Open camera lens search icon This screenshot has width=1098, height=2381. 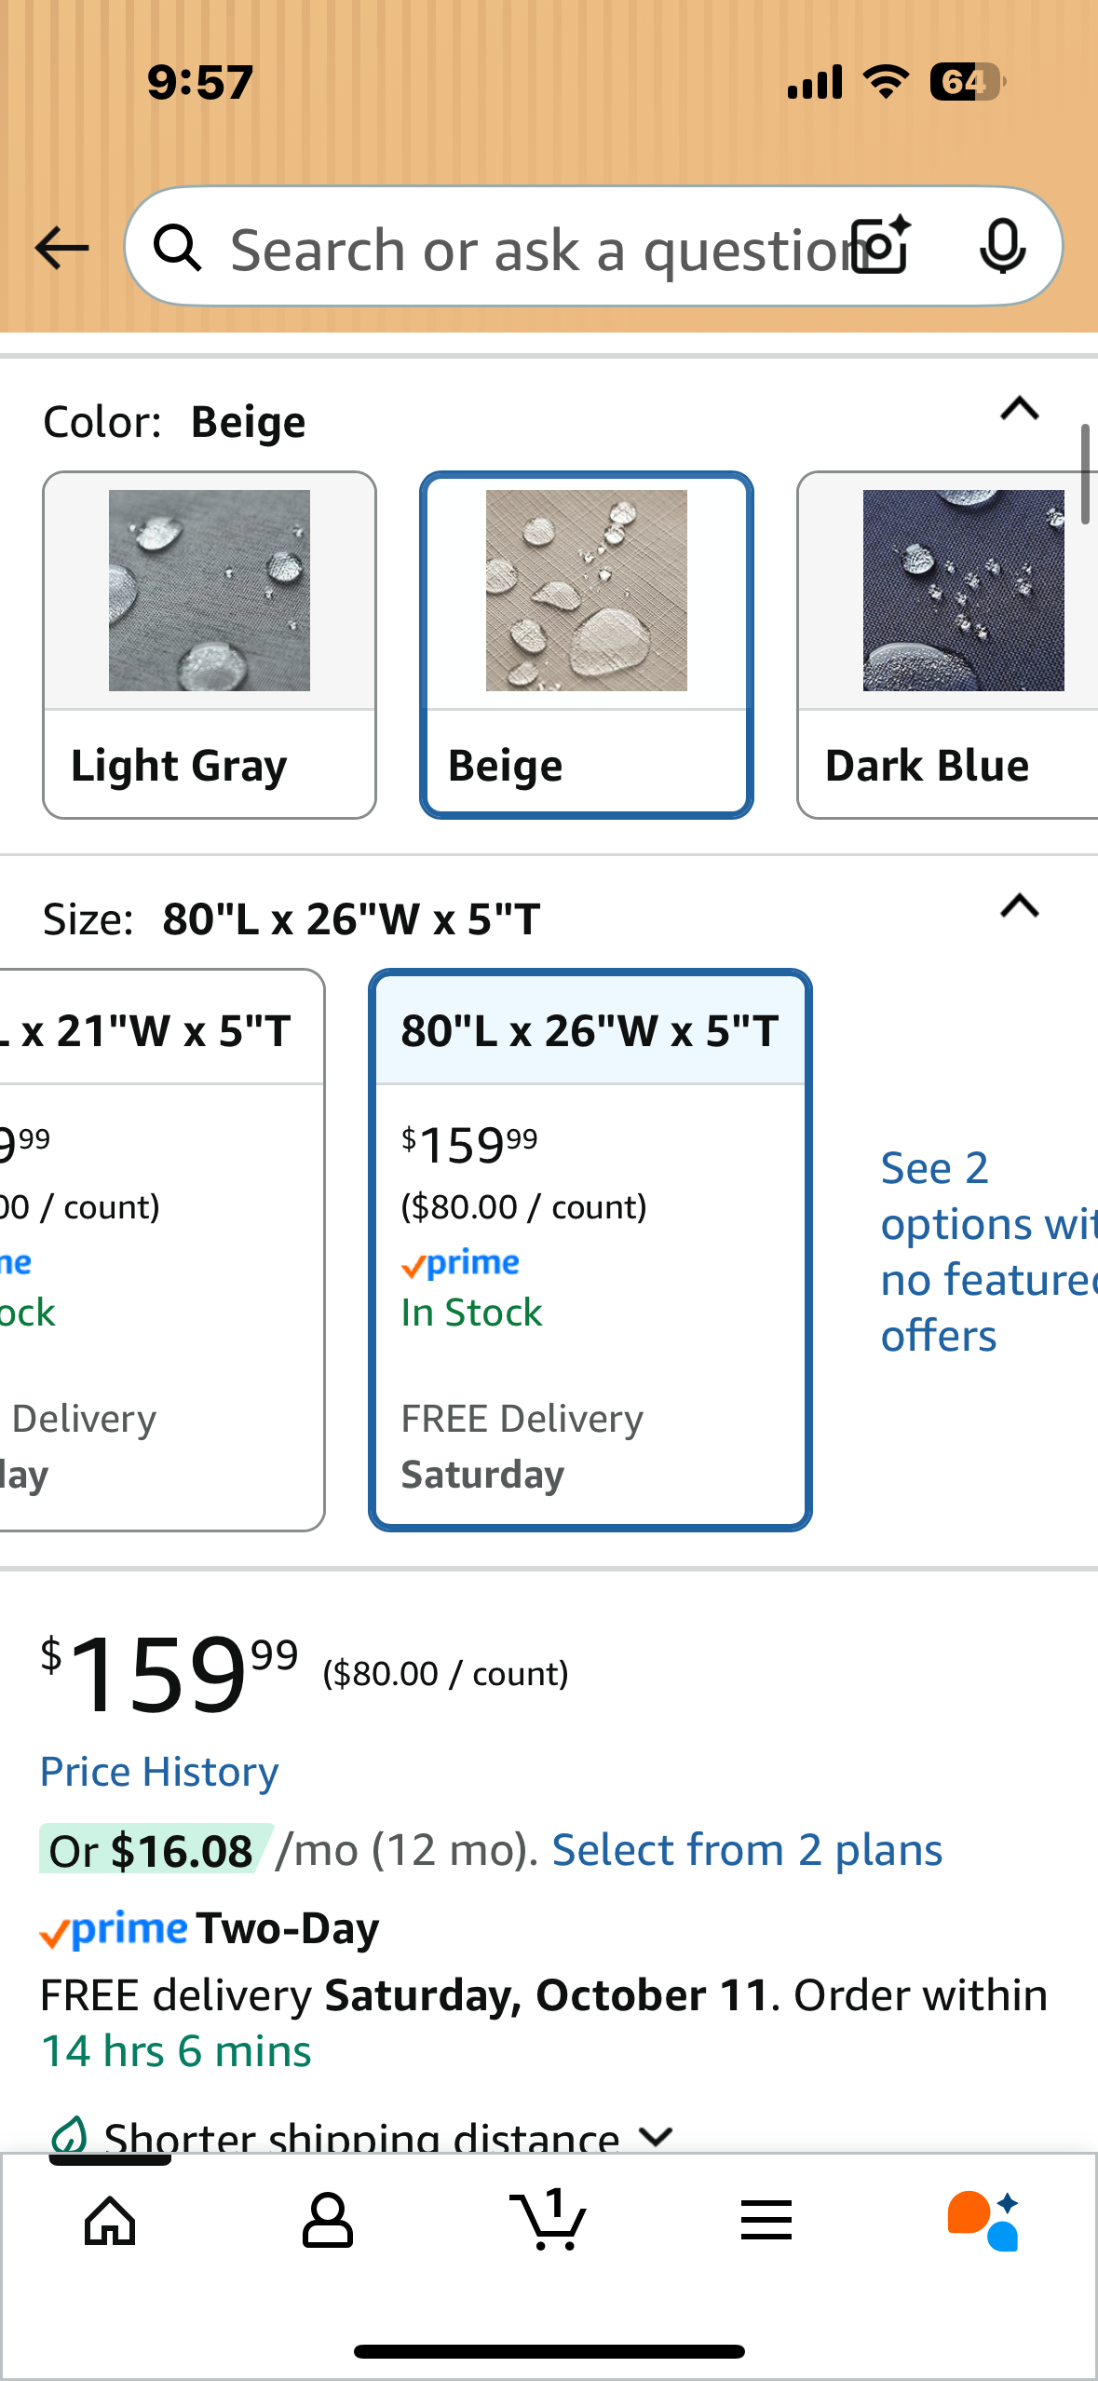[881, 246]
